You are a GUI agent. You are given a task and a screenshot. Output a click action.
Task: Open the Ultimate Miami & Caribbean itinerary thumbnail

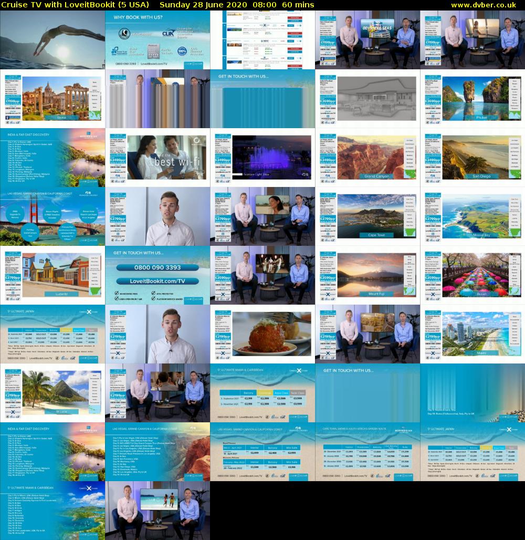pyautogui.click(x=52, y=511)
